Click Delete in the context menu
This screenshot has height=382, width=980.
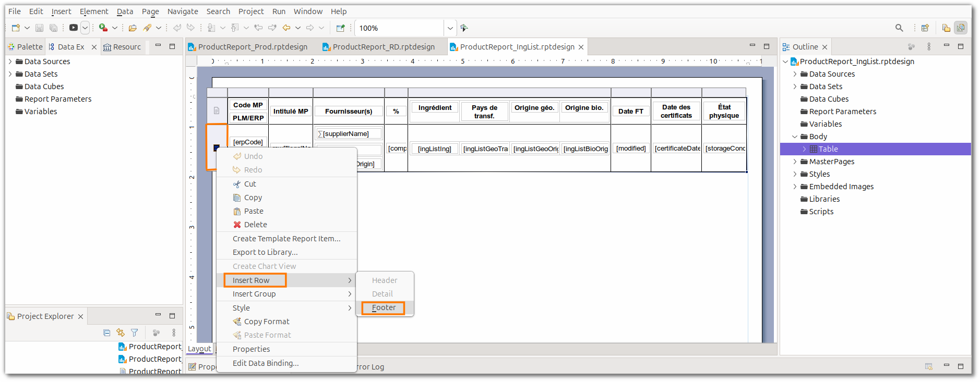pyautogui.click(x=286, y=225)
